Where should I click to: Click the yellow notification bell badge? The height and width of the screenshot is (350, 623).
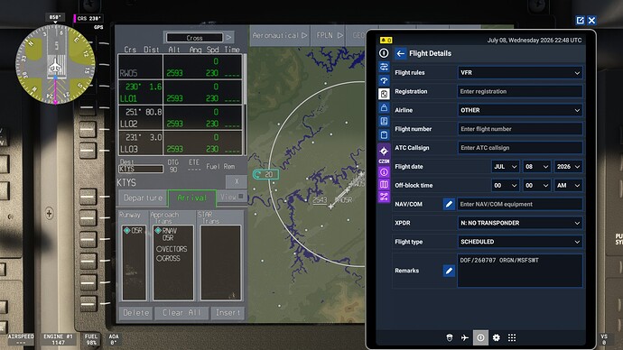tap(386, 40)
